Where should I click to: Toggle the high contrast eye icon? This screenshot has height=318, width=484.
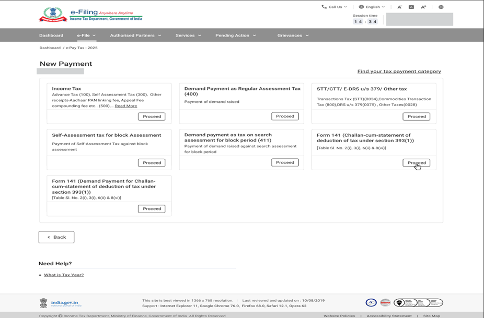(441, 7)
